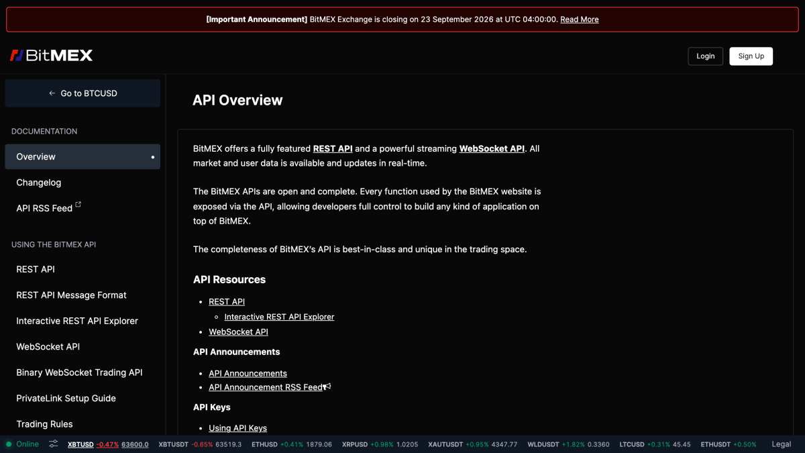
Task: Click the API Resources heading
Action: pyautogui.click(x=229, y=280)
